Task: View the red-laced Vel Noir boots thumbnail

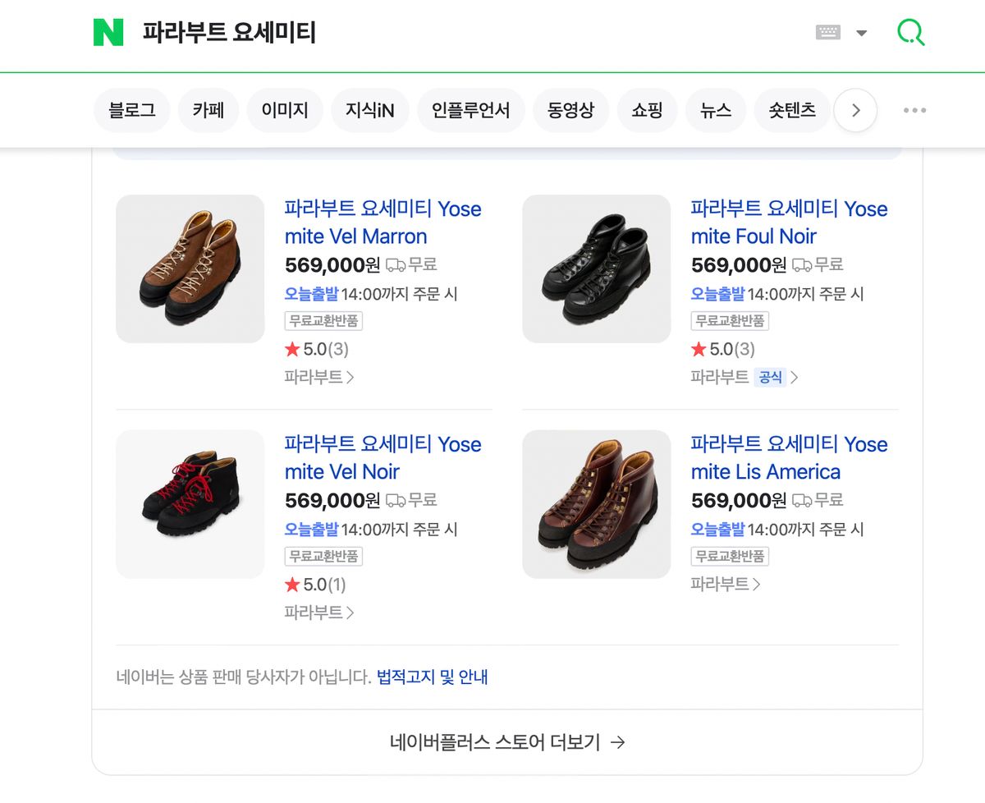Action: point(190,504)
